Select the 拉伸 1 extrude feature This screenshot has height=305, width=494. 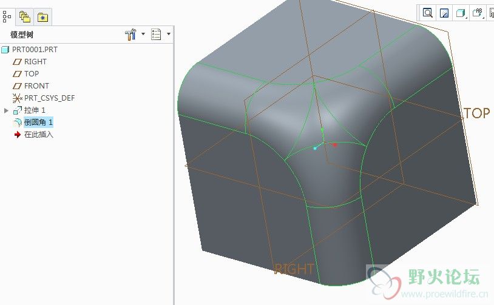pyautogui.click(x=35, y=110)
